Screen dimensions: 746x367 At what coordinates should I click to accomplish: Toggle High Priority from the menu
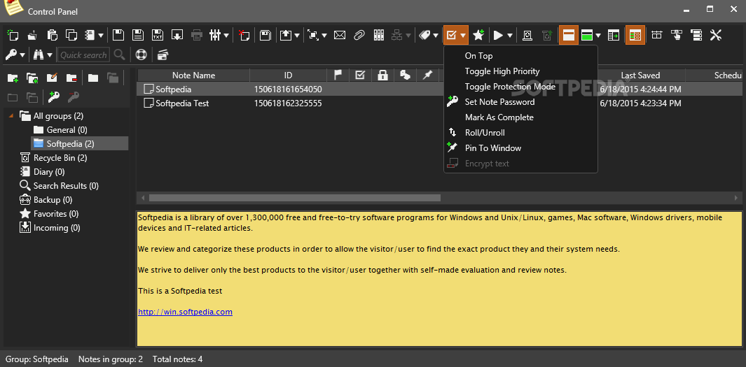[x=502, y=71]
